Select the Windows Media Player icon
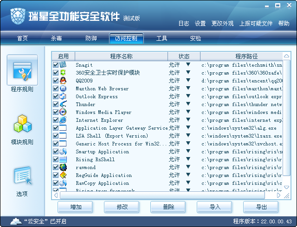 [x=63, y=112]
